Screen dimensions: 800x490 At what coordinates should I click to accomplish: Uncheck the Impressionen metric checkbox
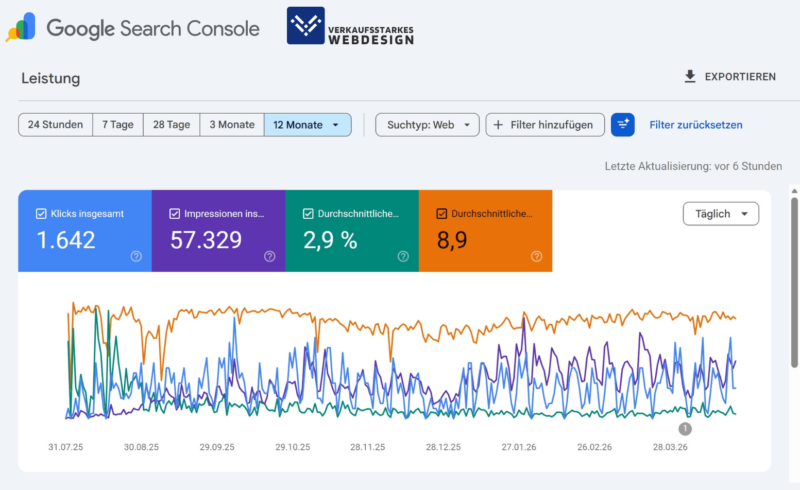[x=175, y=213]
